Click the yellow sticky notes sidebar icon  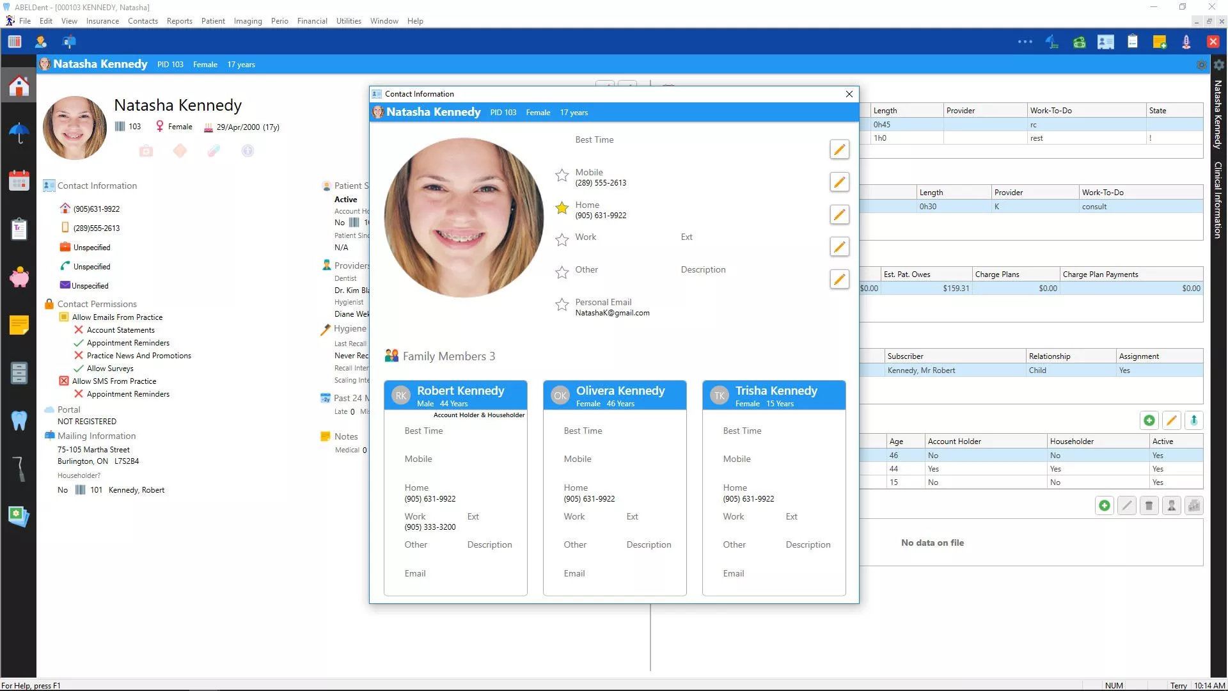(x=19, y=325)
